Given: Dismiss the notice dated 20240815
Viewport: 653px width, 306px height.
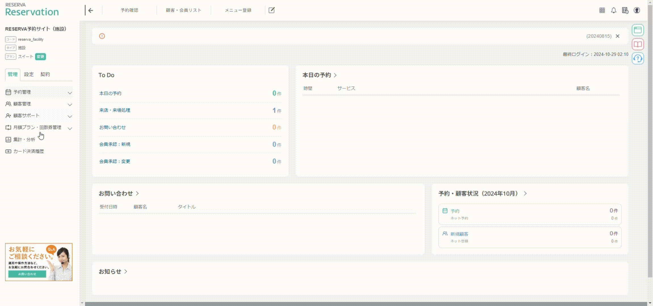Looking at the screenshot, I should click(x=618, y=36).
